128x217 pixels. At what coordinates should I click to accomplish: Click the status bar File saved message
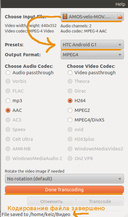[36, 214]
